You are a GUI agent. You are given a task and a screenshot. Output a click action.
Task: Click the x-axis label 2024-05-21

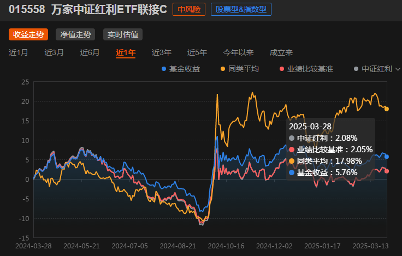[x=81, y=246]
